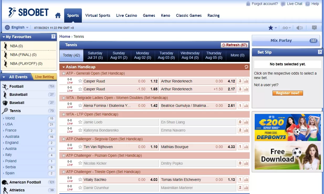Toggle favourite star for Nicolas Kicker match
Viewport: 324px width, 194px height.
coord(80,163)
